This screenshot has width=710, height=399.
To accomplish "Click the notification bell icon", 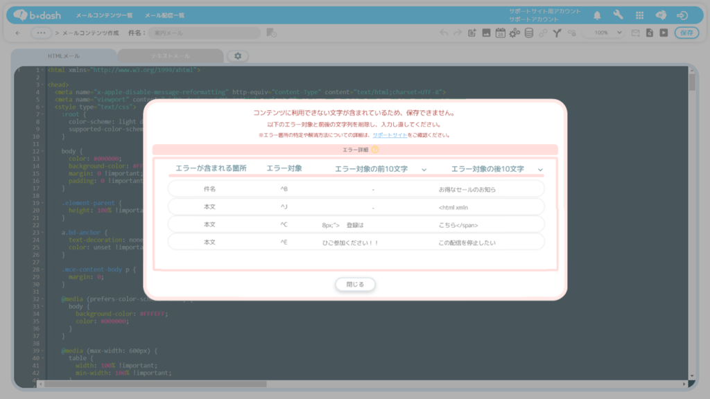I will (x=597, y=15).
